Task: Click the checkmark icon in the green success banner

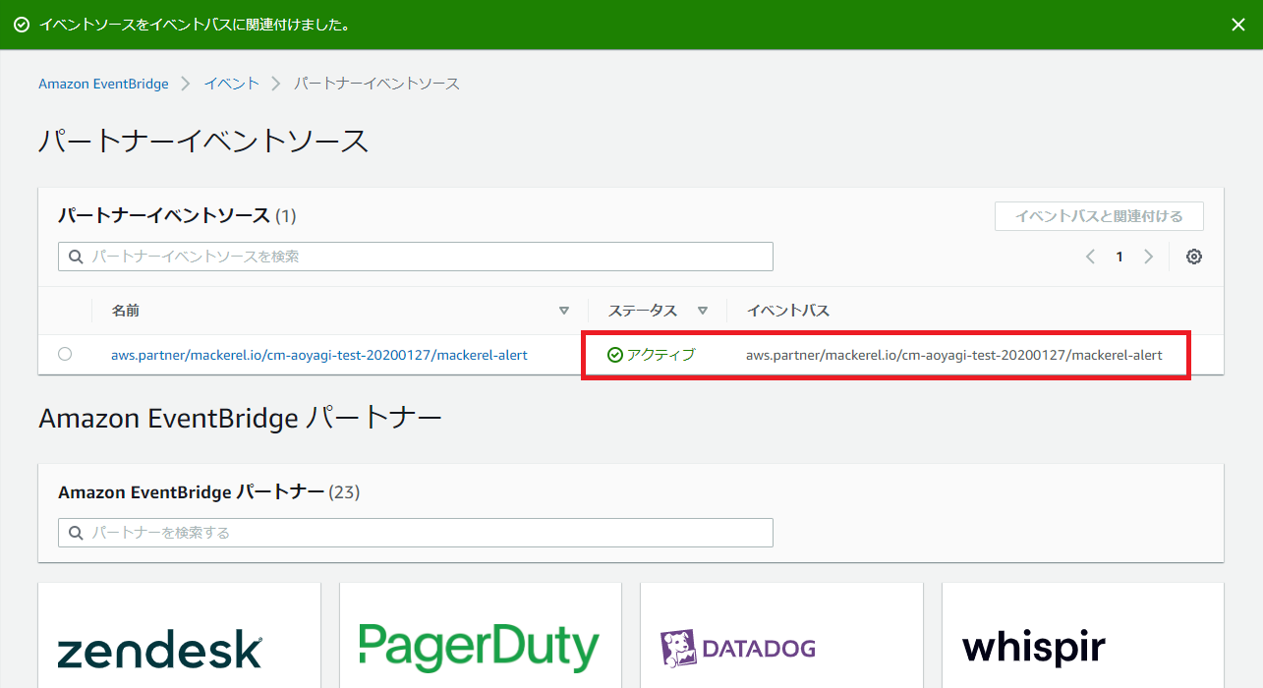Action: coord(22,22)
